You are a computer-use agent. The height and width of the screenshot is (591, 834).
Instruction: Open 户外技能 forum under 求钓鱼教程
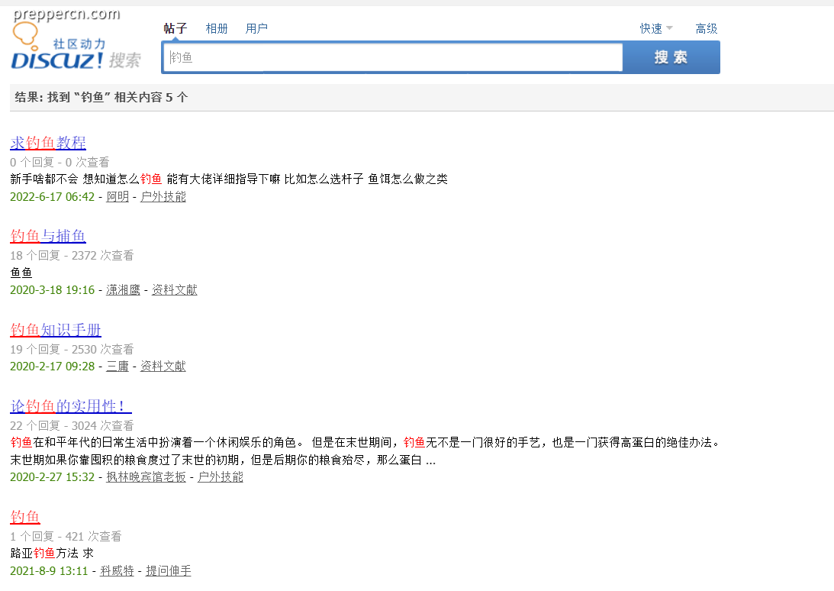tap(163, 196)
